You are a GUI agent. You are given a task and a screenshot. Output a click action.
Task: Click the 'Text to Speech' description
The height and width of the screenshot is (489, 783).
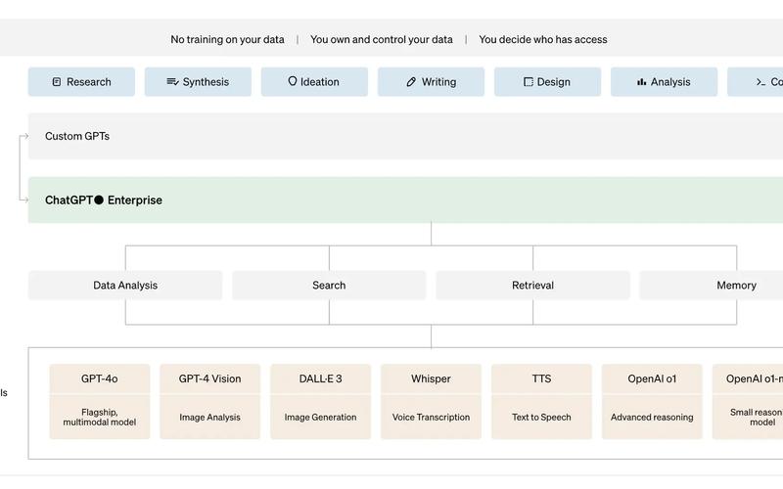click(541, 418)
